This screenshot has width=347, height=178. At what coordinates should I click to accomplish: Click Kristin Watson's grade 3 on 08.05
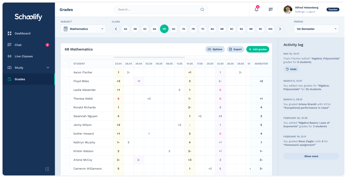[169, 151]
